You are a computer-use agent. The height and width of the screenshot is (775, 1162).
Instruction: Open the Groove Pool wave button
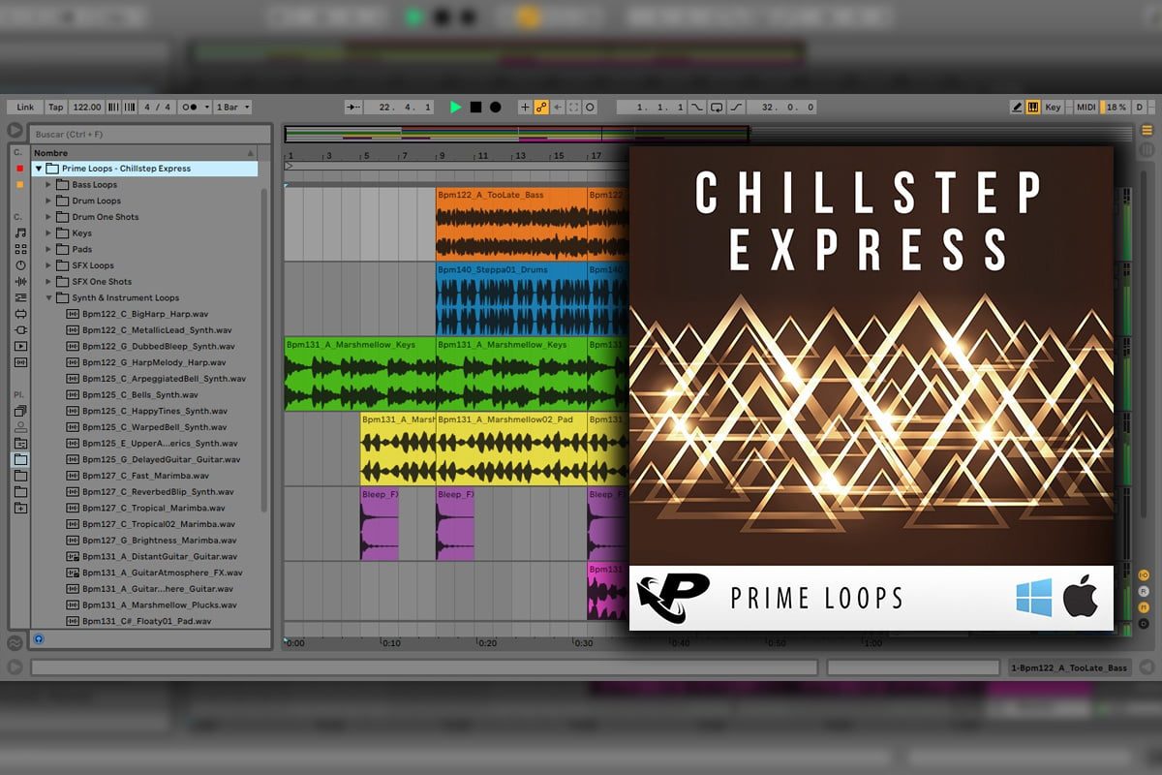pos(15,643)
